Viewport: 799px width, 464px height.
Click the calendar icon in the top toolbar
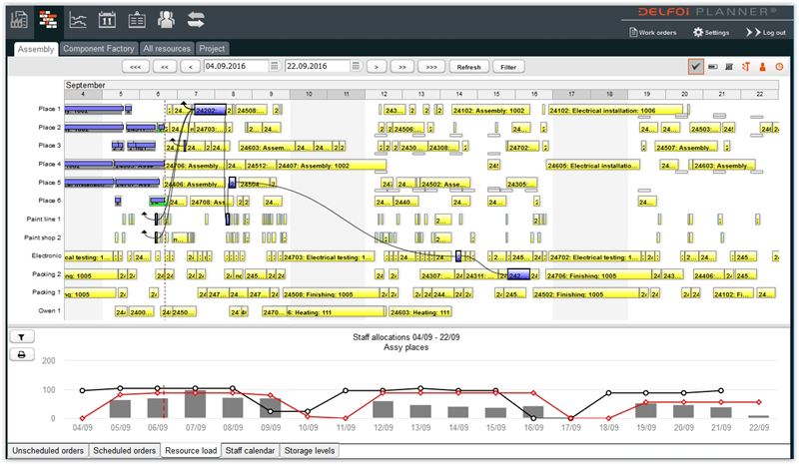pos(108,19)
